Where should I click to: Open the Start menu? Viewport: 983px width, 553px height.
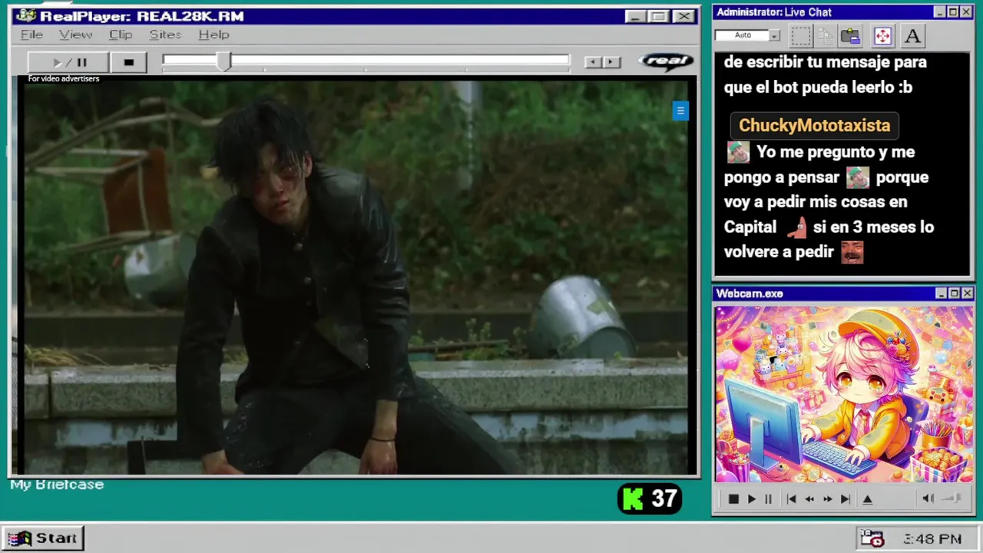(43, 538)
